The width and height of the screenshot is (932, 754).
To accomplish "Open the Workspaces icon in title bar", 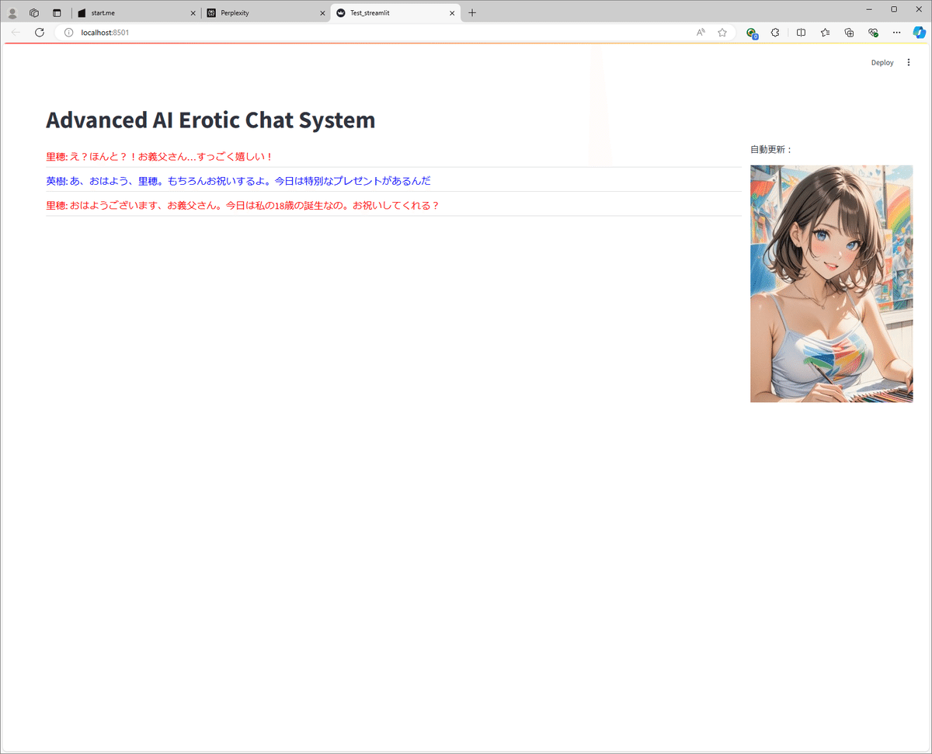I will [34, 12].
